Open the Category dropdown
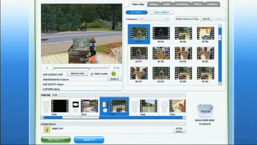This screenshot has height=145, width=257. (154, 19)
